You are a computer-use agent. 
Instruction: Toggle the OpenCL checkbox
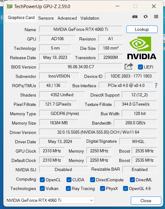[x=42, y=180]
